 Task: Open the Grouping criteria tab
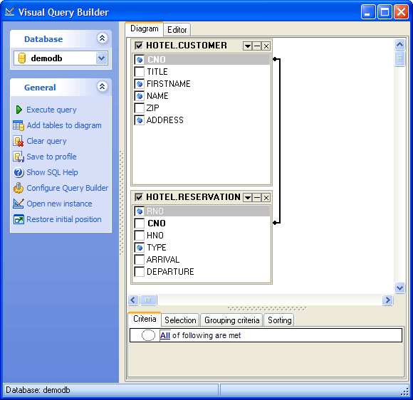pos(232,320)
